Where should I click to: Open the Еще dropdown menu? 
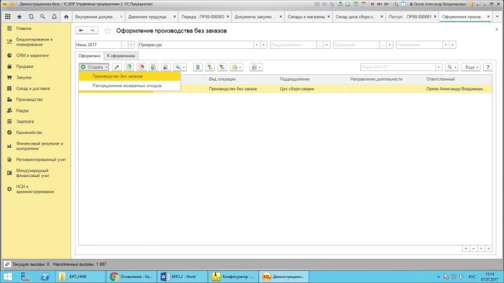coord(470,67)
